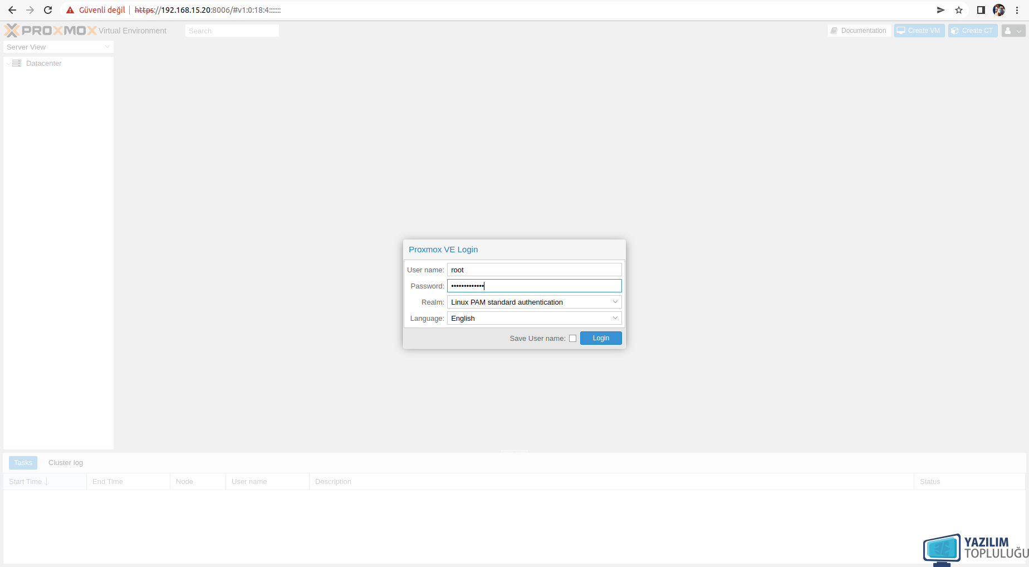The height and width of the screenshot is (567, 1029).
Task: Click the share/send page icon
Action: point(940,10)
